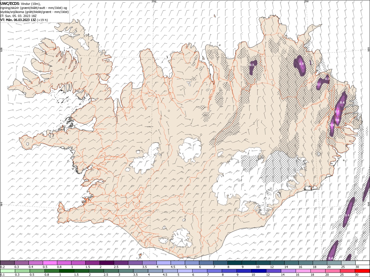Click the '0.1' label under the lower scale

[x=2, y=275]
